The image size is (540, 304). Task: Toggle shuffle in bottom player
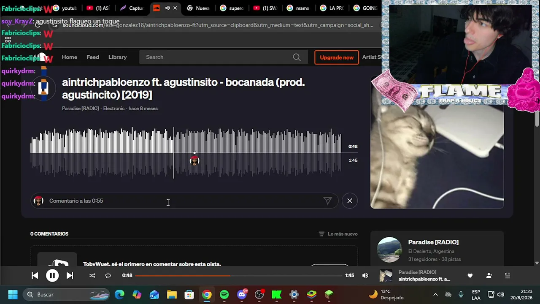click(x=92, y=276)
